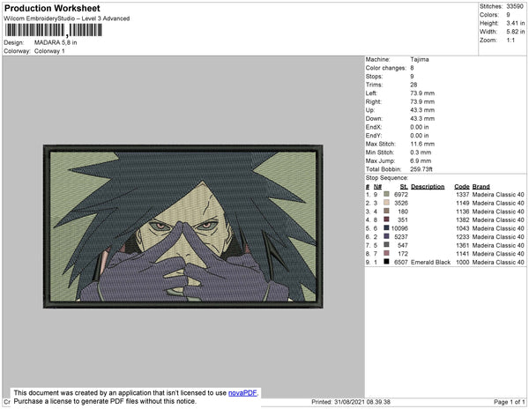529x409 pixels.
Task: Click the 'Colorway 1' value
Action: [49, 51]
